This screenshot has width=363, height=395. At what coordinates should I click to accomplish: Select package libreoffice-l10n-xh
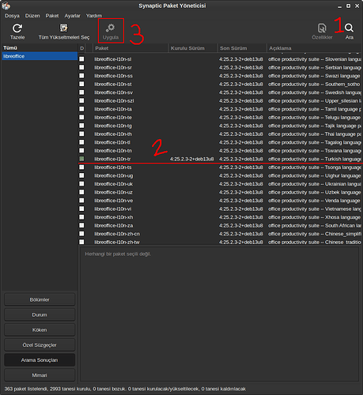pos(114,217)
